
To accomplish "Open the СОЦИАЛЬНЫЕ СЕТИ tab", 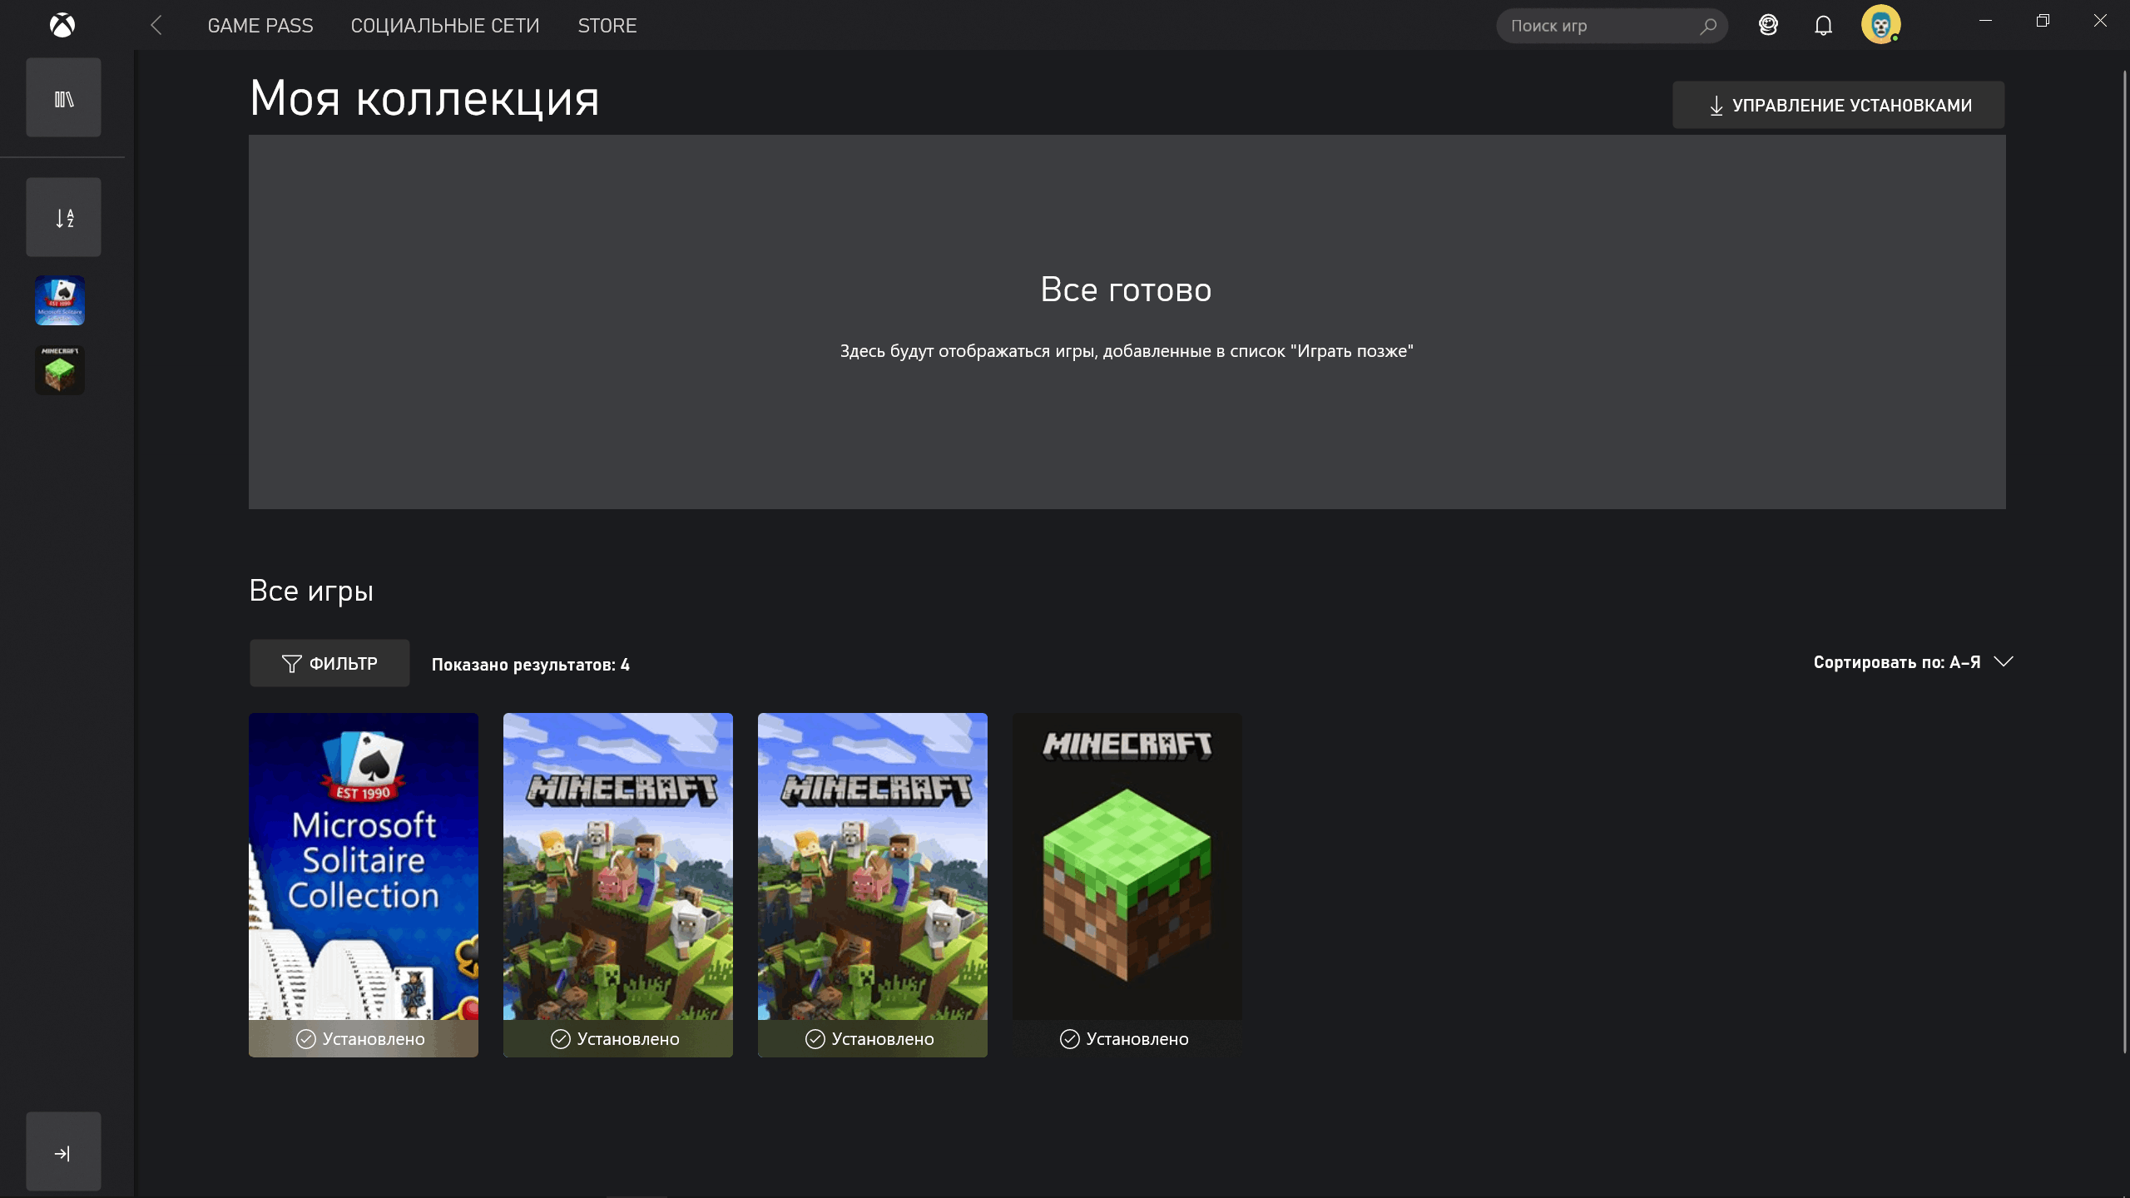I will [x=445, y=26].
